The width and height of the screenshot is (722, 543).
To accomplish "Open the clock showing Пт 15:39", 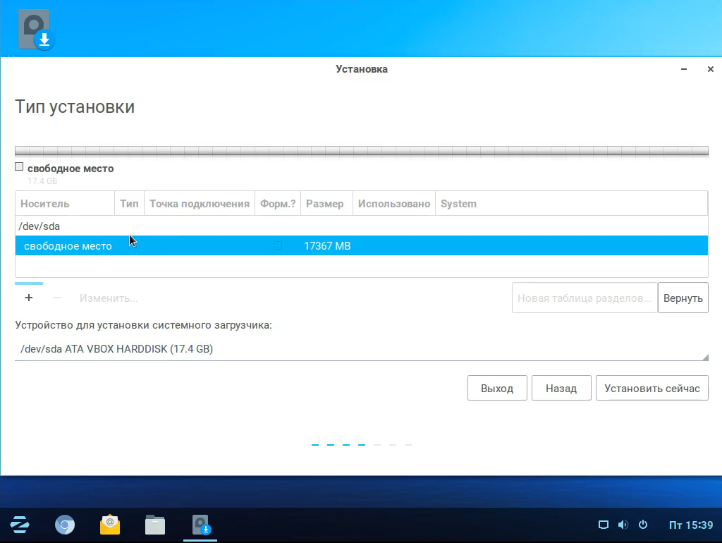I will 690,525.
